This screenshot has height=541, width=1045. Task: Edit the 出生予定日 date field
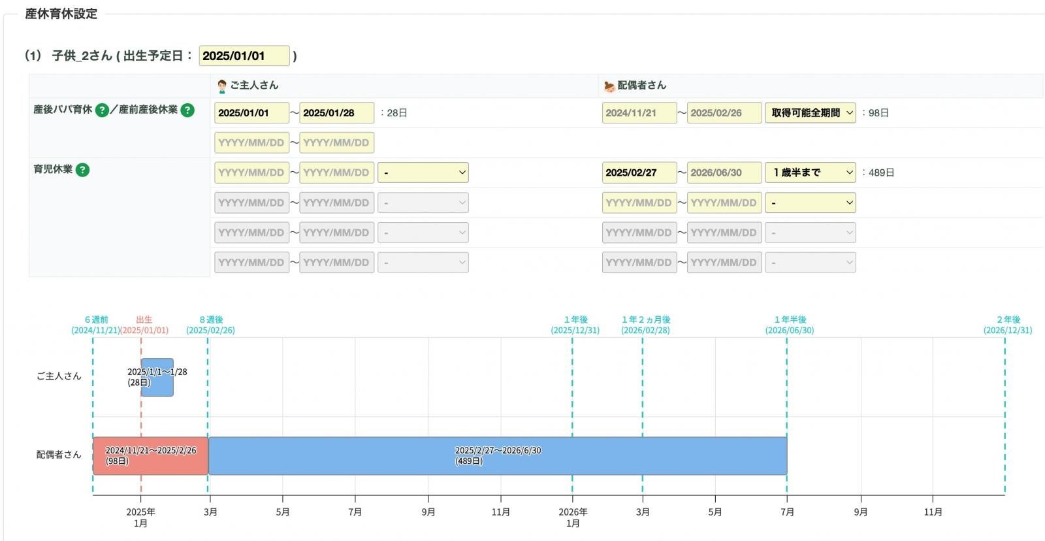point(244,56)
